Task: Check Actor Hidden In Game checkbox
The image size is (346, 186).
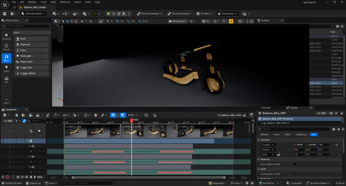Action: pyautogui.click(x=294, y=164)
